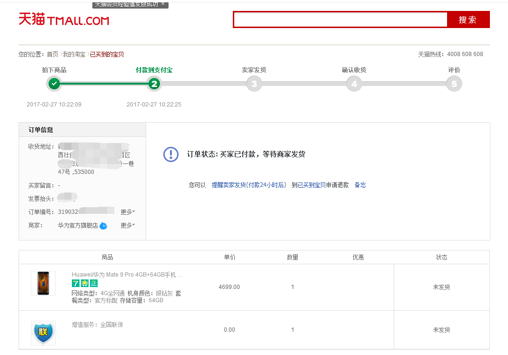The image size is (508, 355).
Task: Click step 4 circle 确认收货
Action: click(354, 84)
